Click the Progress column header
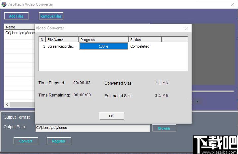 point(103,40)
